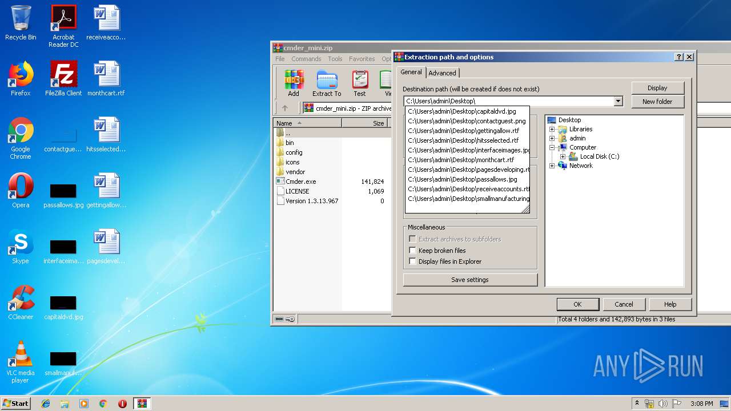The width and height of the screenshot is (731, 411).
Task: Open the destination path dropdown arrow
Action: tap(618, 101)
